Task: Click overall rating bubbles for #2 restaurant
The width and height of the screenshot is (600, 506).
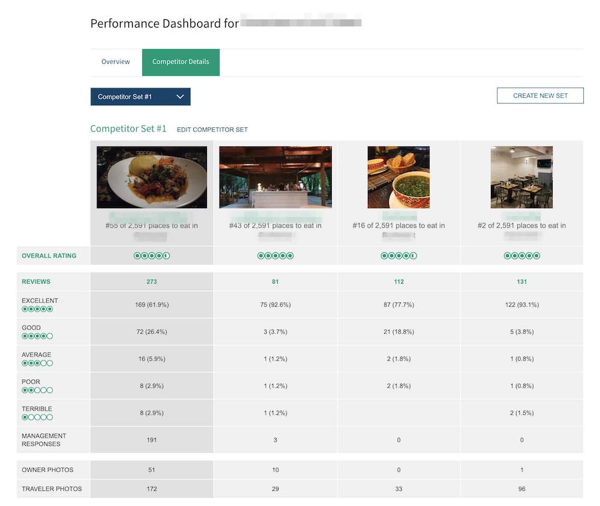Action: pyautogui.click(x=521, y=256)
